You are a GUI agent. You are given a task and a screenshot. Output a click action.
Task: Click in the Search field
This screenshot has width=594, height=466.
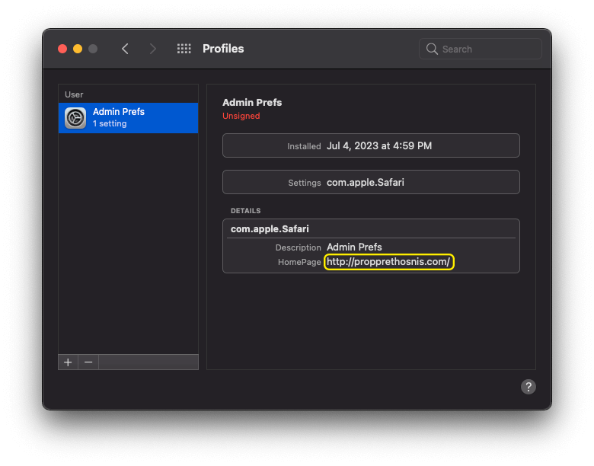[x=487, y=49]
